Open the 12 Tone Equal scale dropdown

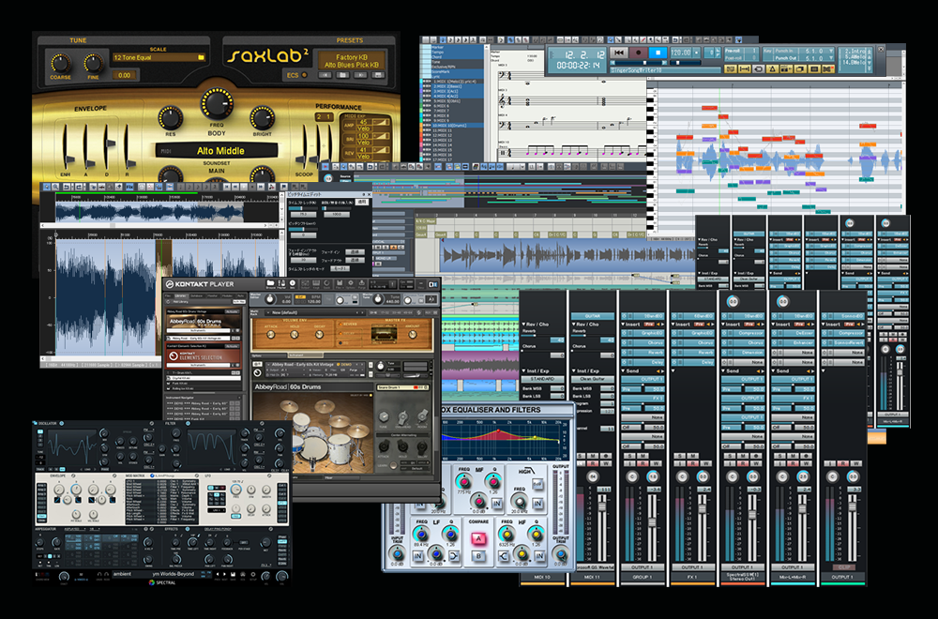[159, 57]
